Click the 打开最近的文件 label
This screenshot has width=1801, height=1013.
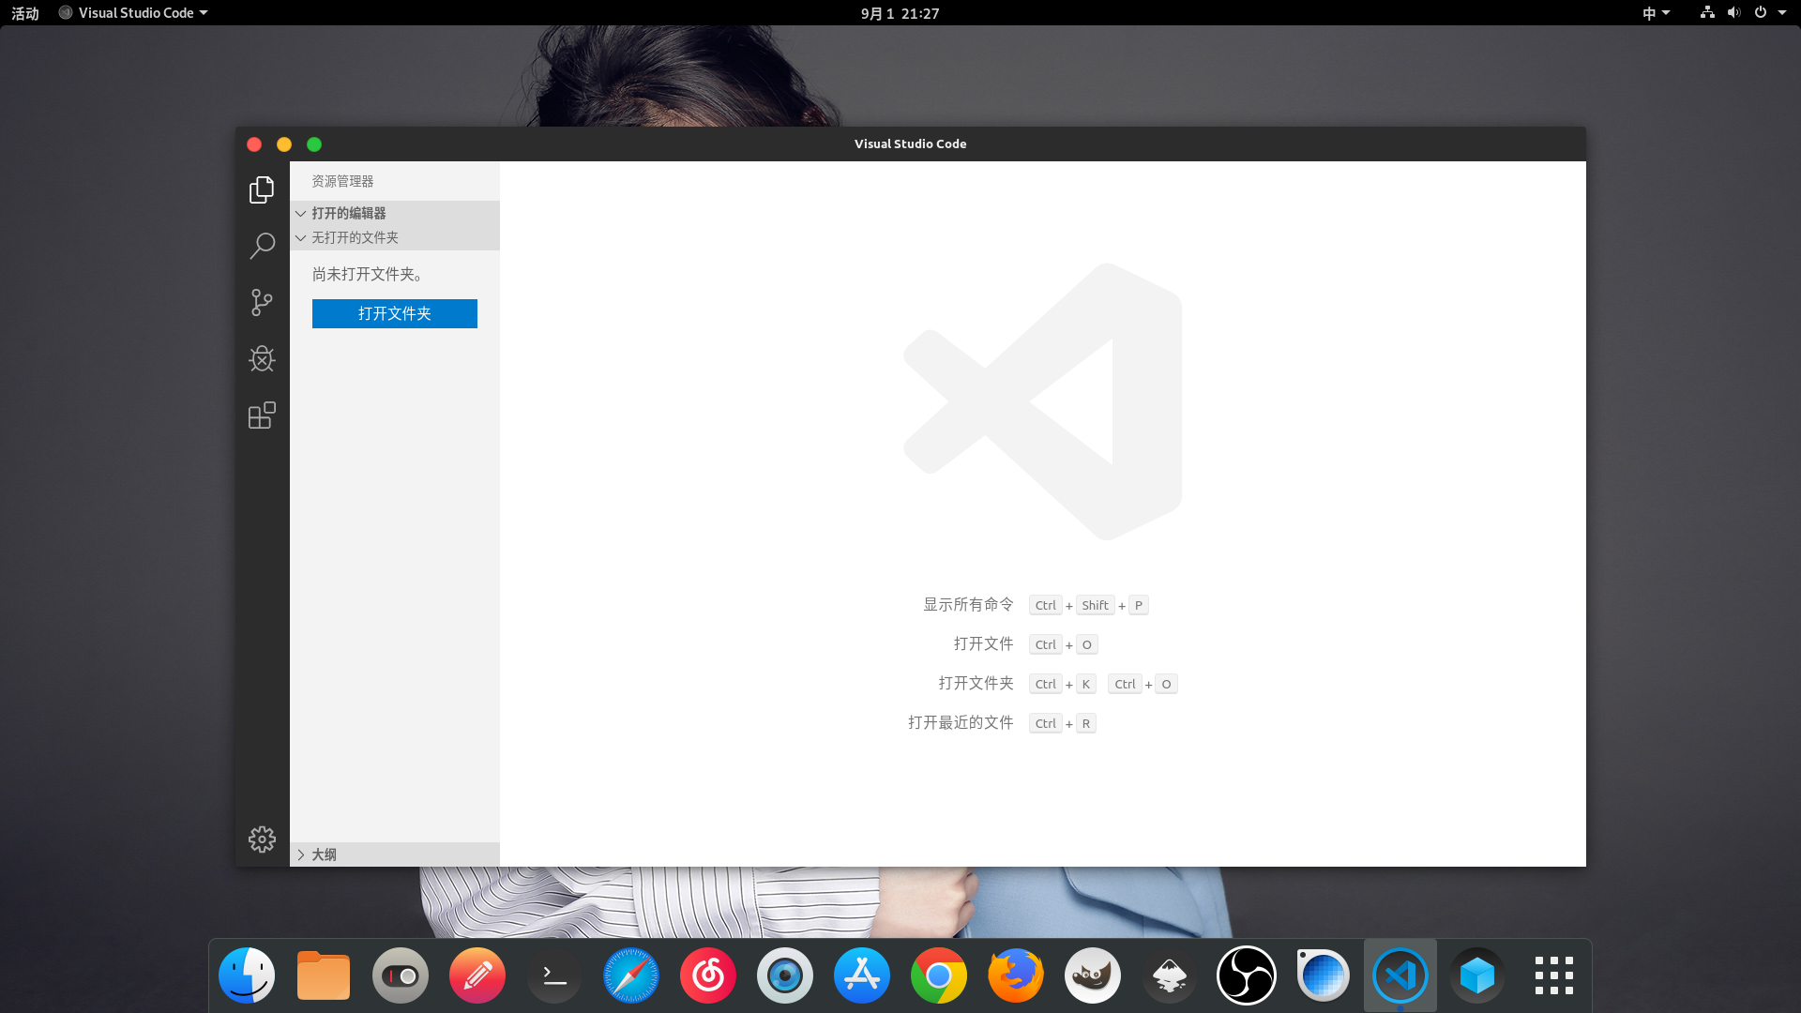[961, 722]
